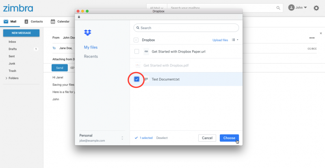This screenshot has width=325, height=168.
Task: Click the PDF icon for Get Started with Dropbox.pdf
Action: point(138,65)
